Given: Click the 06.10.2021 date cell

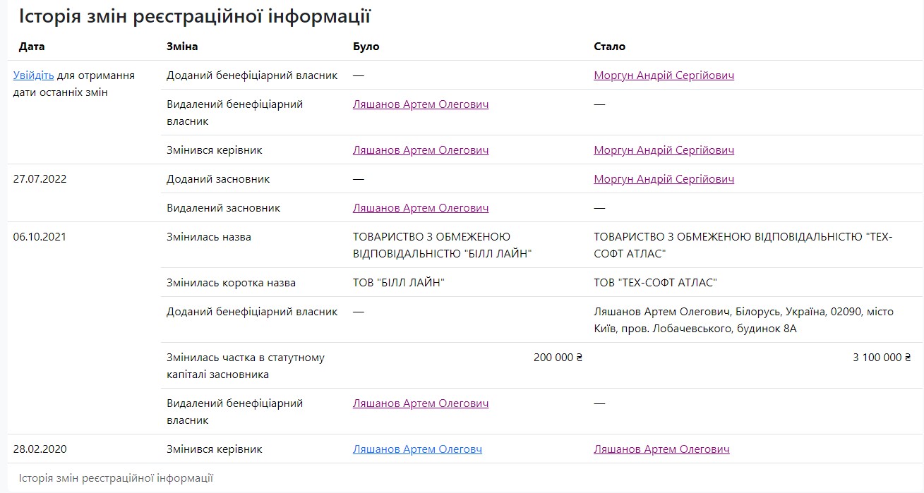Looking at the screenshot, I should [40, 237].
